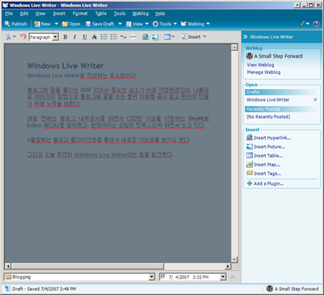324x295 pixels.
Task: Open the Weblog menu
Action: tap(140, 14)
